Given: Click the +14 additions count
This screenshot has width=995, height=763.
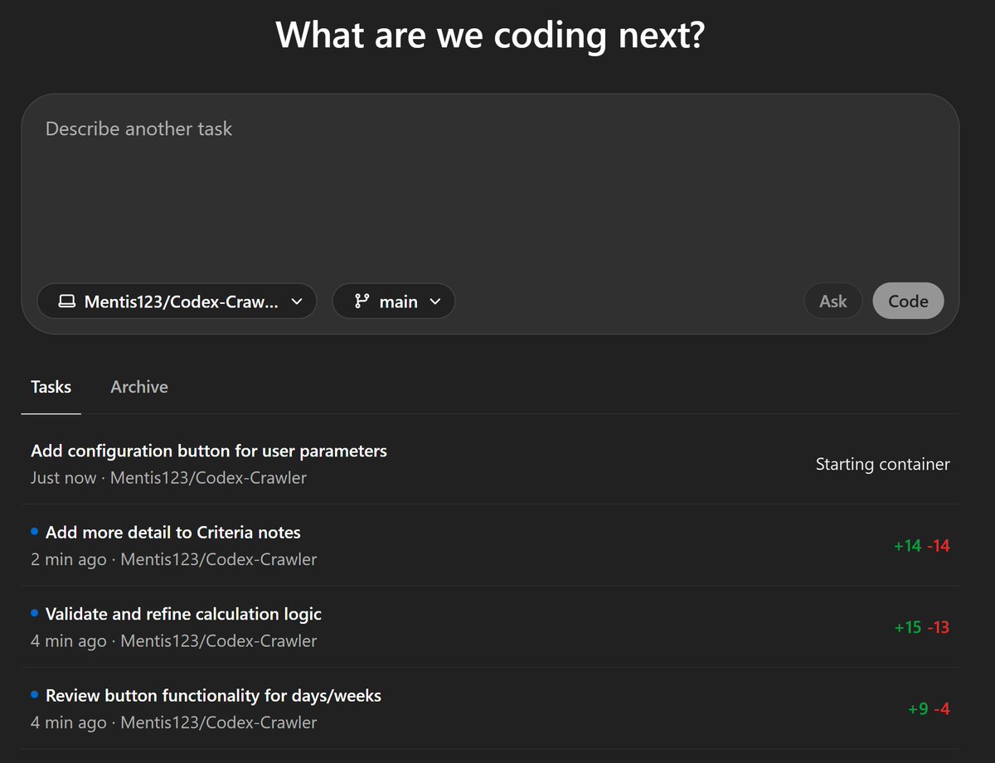Looking at the screenshot, I should [x=908, y=546].
